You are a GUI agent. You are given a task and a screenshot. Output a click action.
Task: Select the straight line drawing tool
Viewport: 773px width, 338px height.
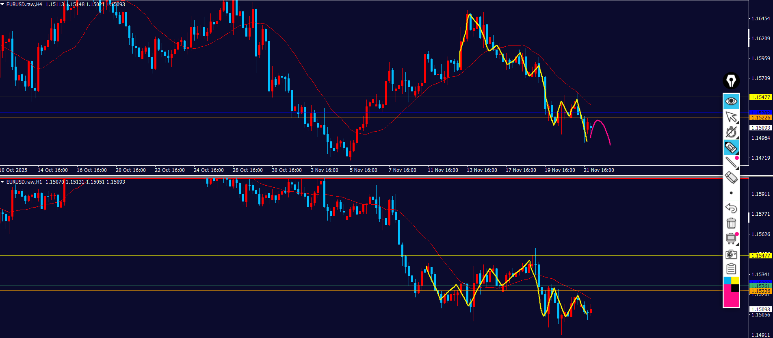731,162
